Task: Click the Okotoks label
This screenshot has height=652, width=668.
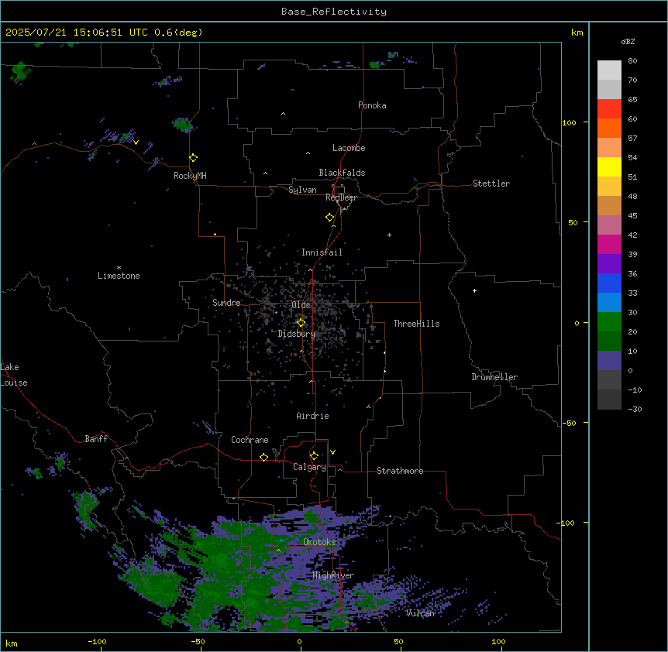Action: coord(319,542)
